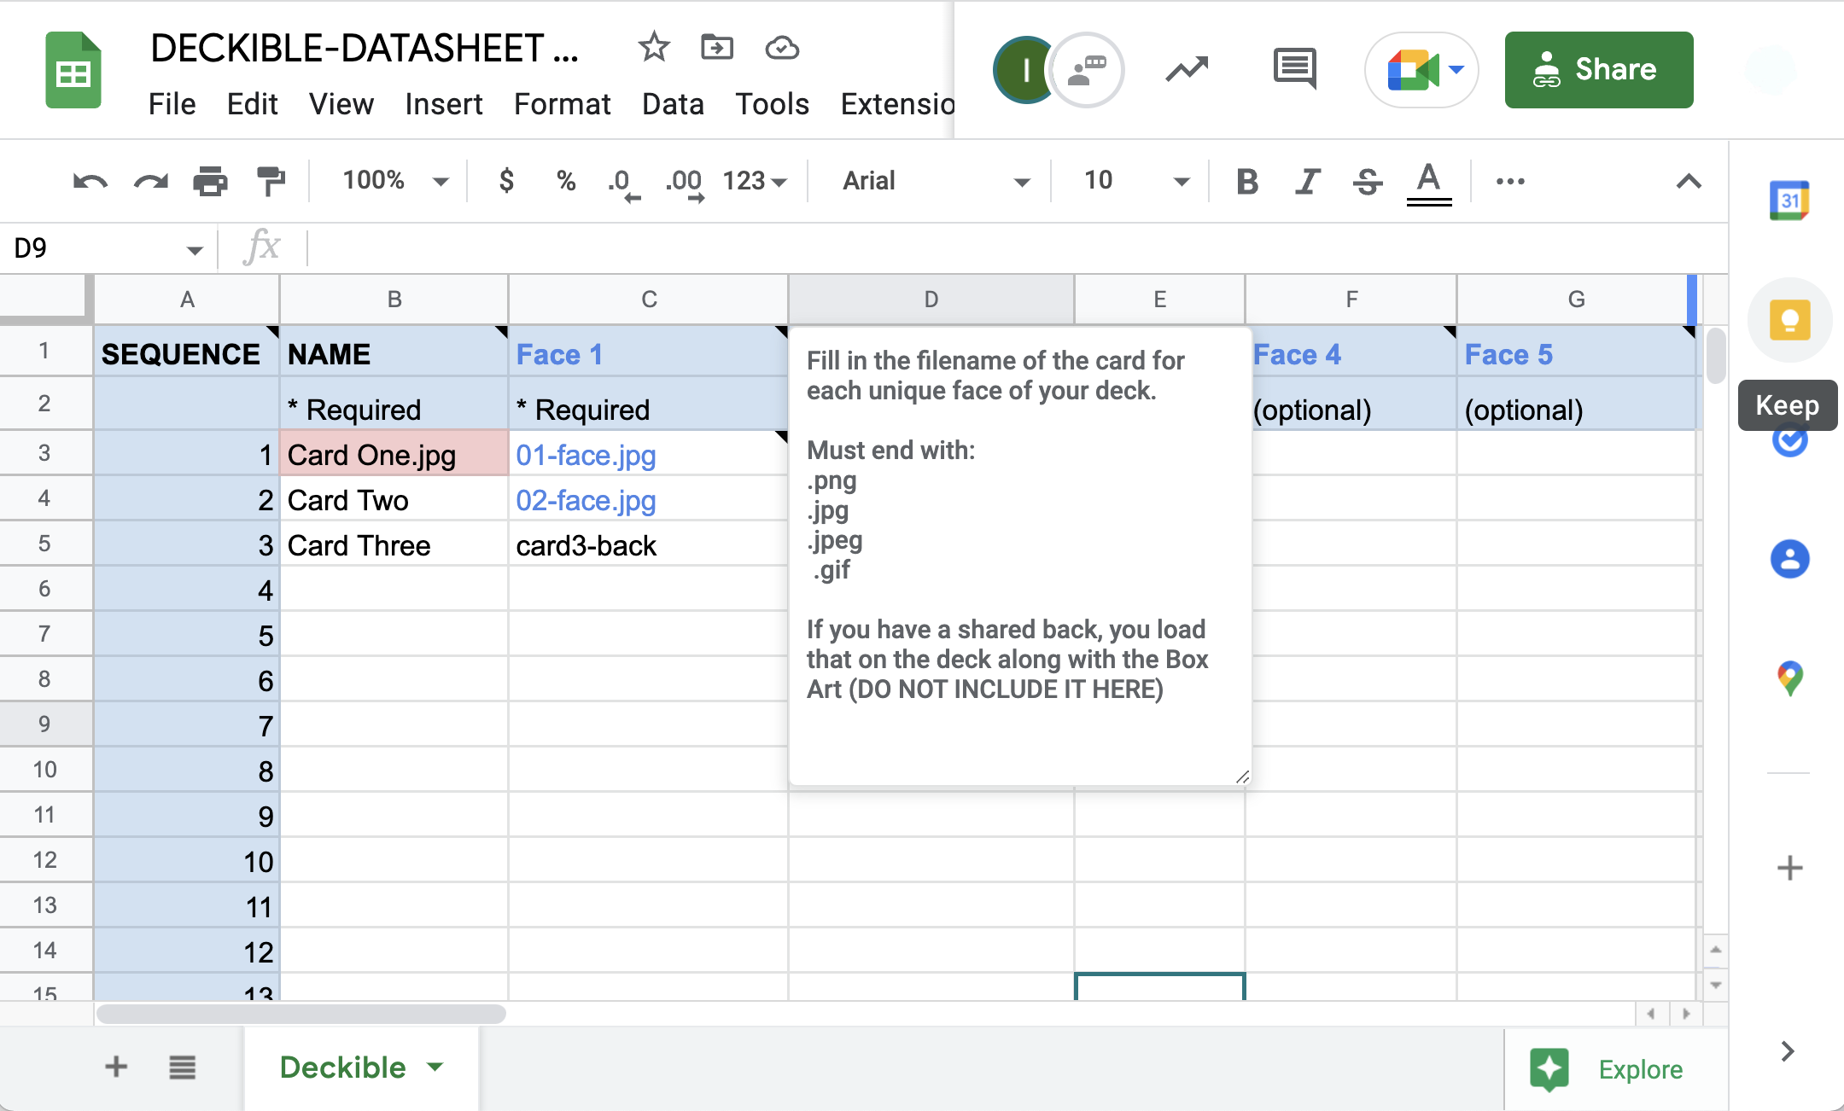This screenshot has height=1111, width=1844.
Task: Open Google Keep in side panel
Action: 1789,321
